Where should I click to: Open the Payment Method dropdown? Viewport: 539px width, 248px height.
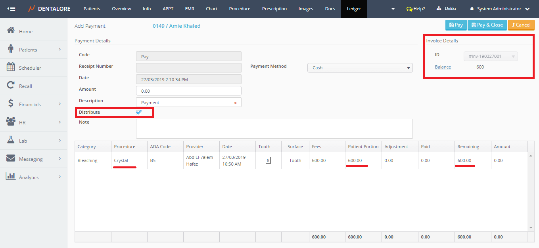(360, 68)
